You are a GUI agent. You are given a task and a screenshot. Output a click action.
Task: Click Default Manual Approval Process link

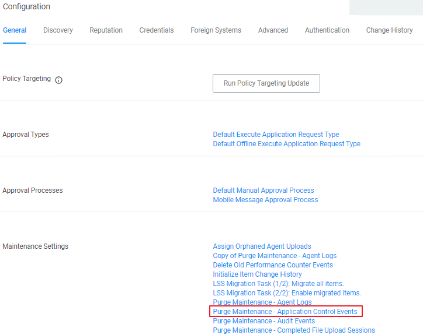point(263,191)
